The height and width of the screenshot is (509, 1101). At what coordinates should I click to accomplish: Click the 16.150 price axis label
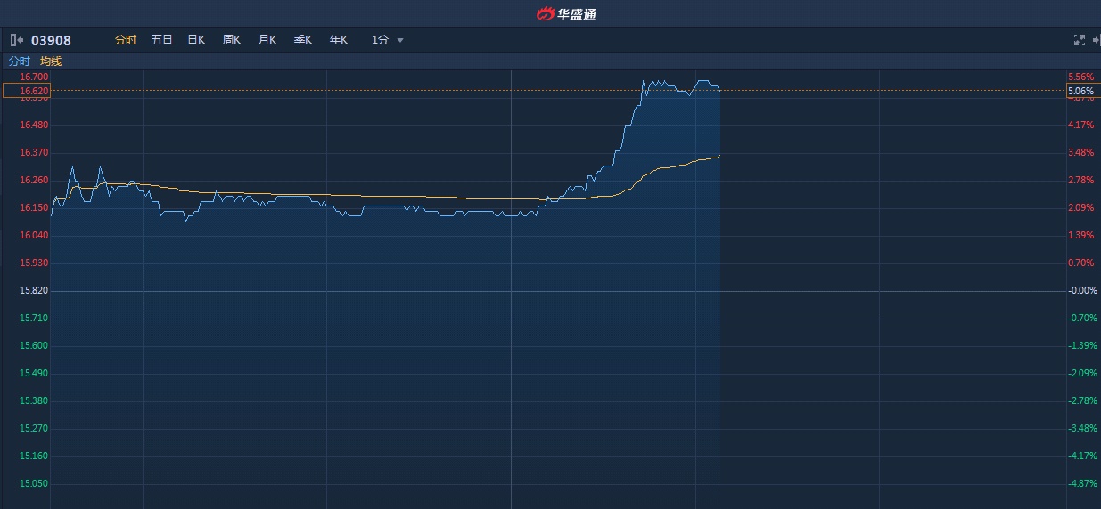34,208
